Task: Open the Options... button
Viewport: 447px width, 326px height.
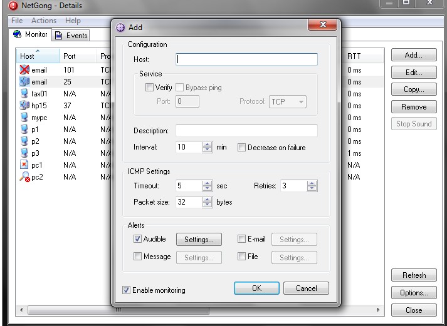Action: (x=414, y=292)
